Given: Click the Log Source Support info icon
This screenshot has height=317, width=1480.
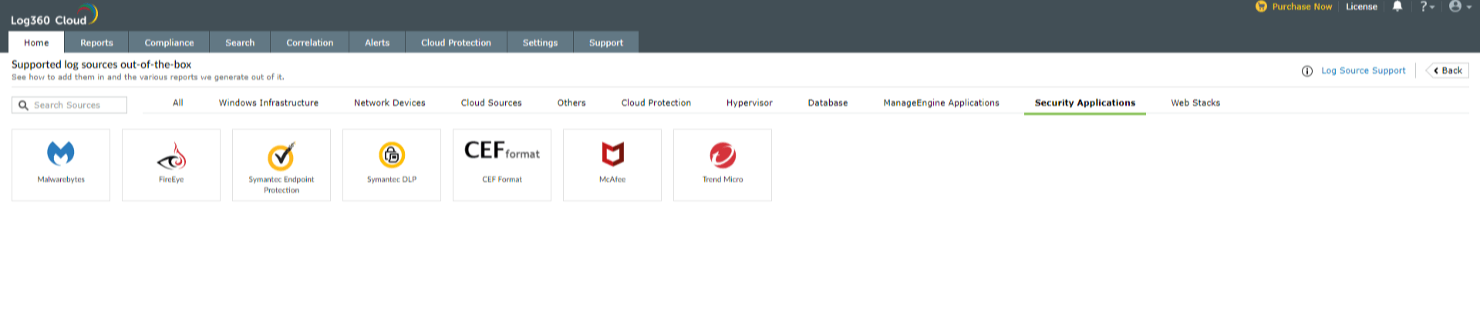Looking at the screenshot, I should (1307, 71).
